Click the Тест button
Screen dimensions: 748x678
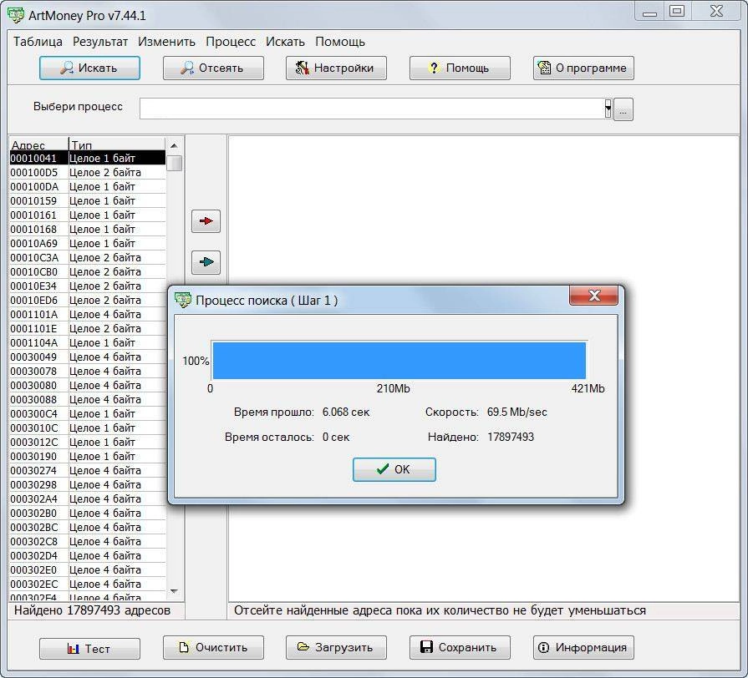pyautogui.click(x=89, y=649)
